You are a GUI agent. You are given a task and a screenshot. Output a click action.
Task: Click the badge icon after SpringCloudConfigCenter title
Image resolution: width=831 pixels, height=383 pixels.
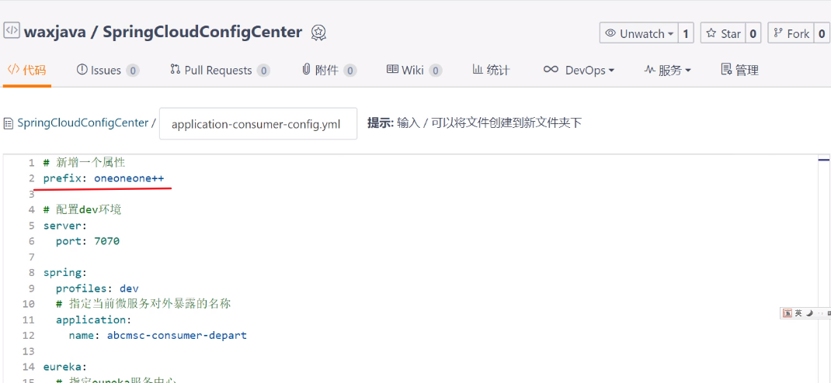point(318,33)
